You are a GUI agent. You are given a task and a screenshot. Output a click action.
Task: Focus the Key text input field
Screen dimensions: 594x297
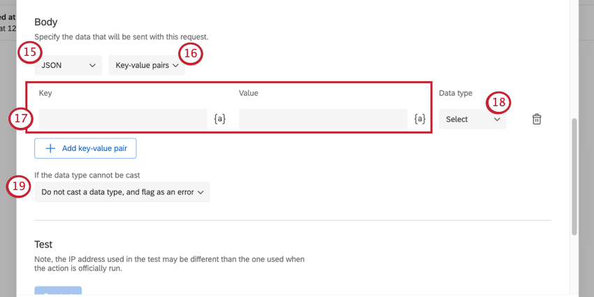pos(123,119)
